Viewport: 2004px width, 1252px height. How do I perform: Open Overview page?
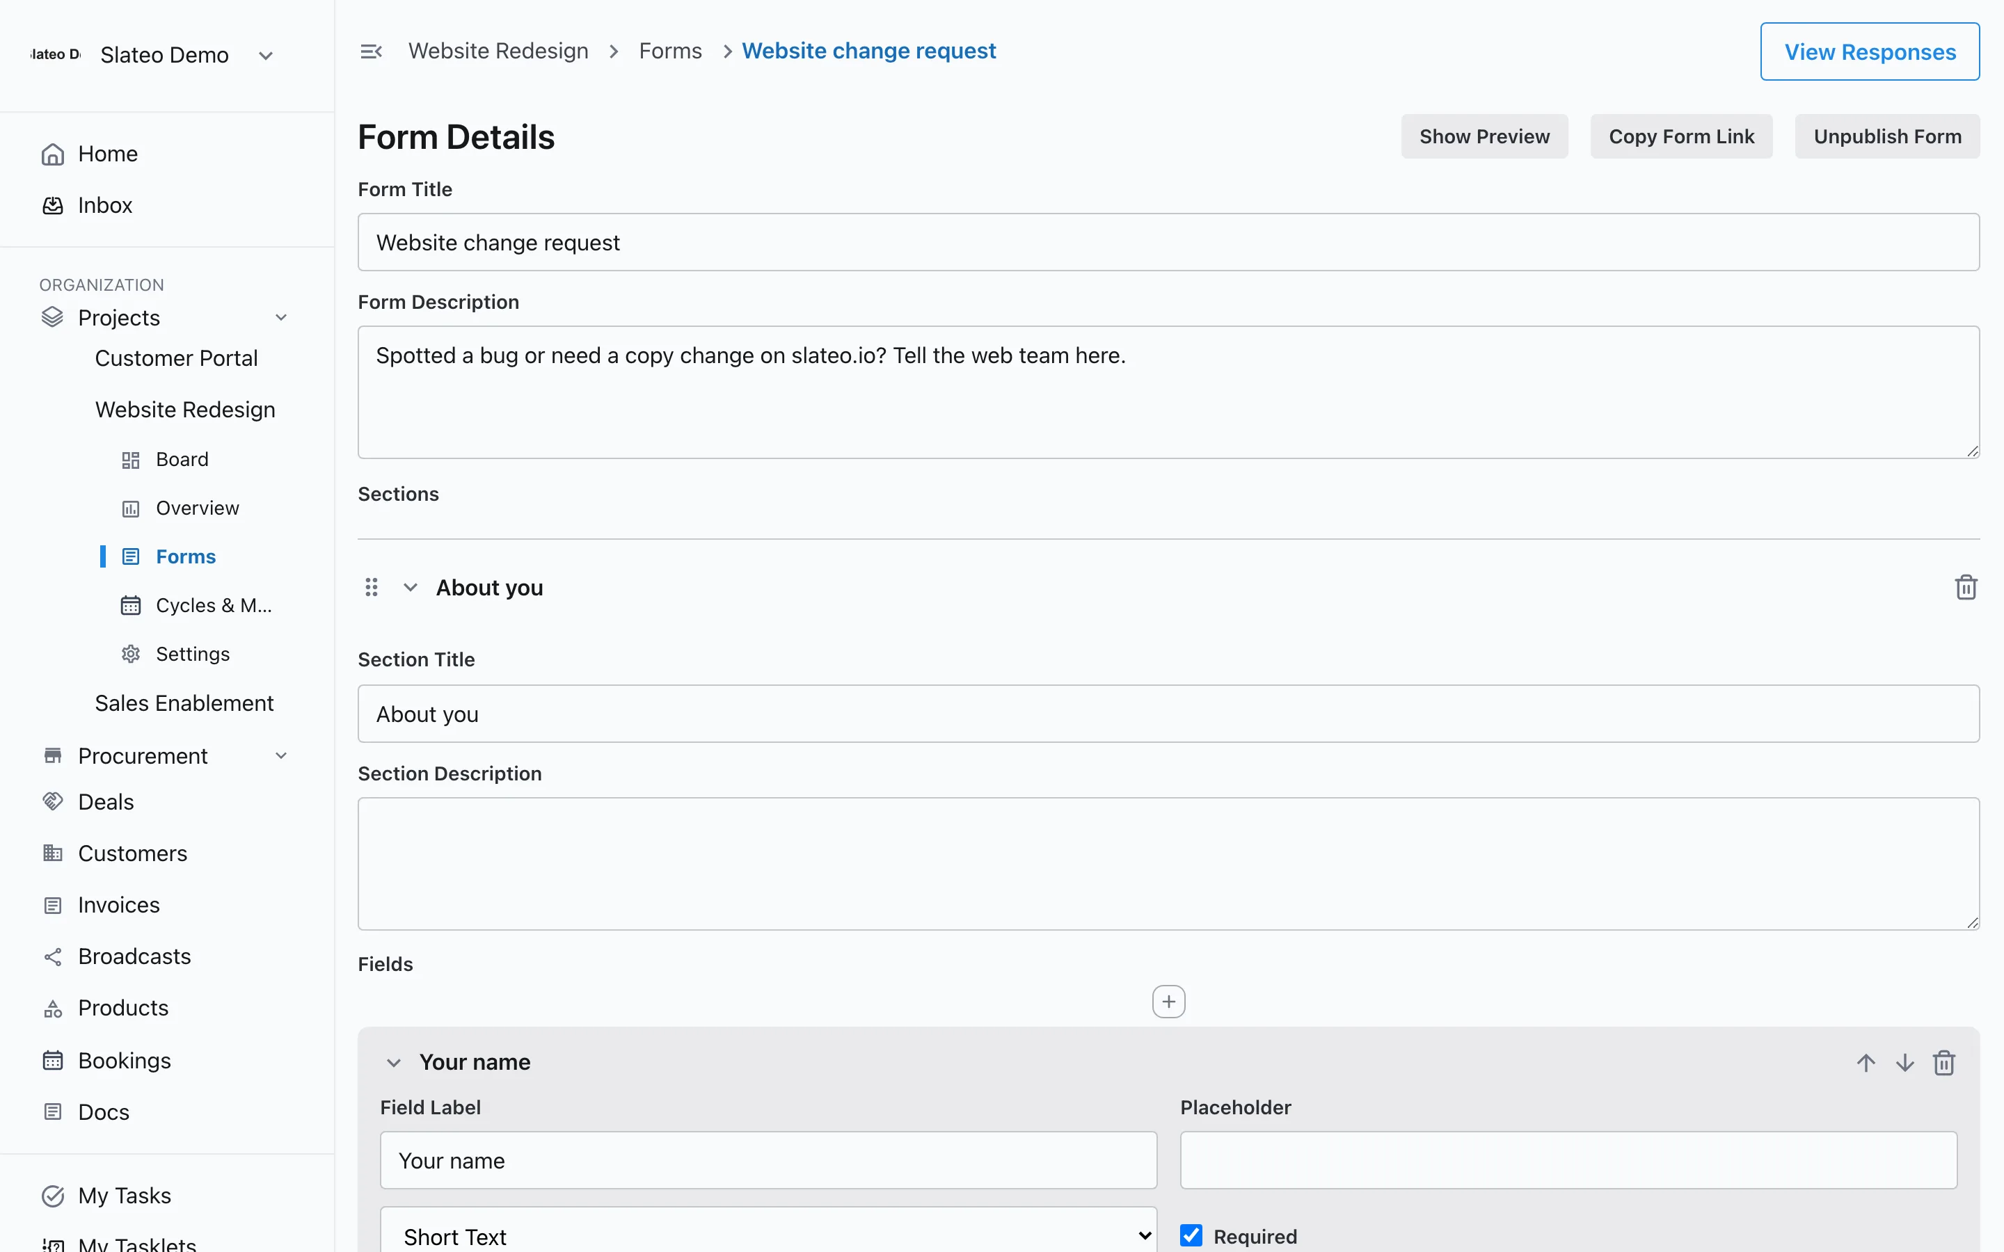[197, 508]
